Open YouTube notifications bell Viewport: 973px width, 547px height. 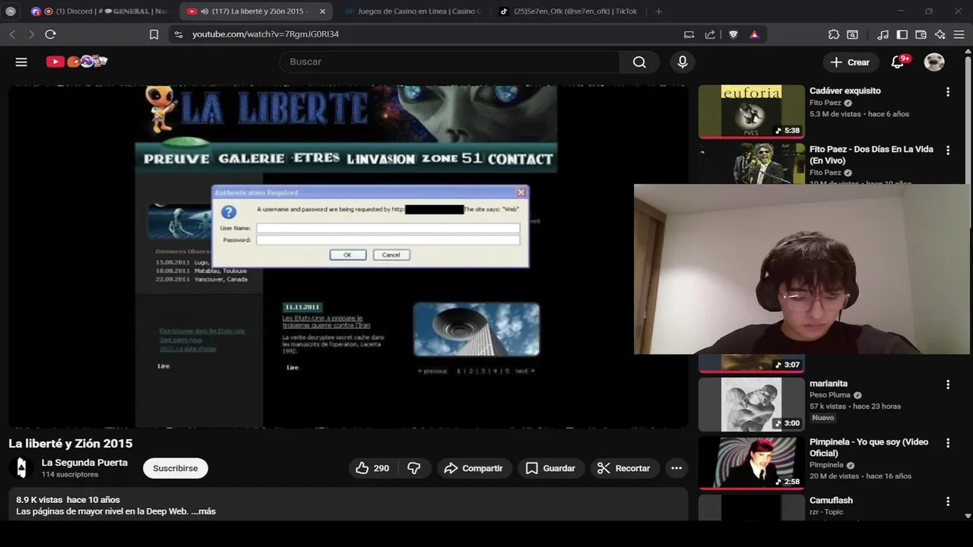898,62
